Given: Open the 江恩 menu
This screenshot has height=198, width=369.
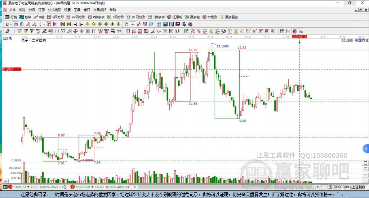Looking at the screenshot, I should pos(42,10).
